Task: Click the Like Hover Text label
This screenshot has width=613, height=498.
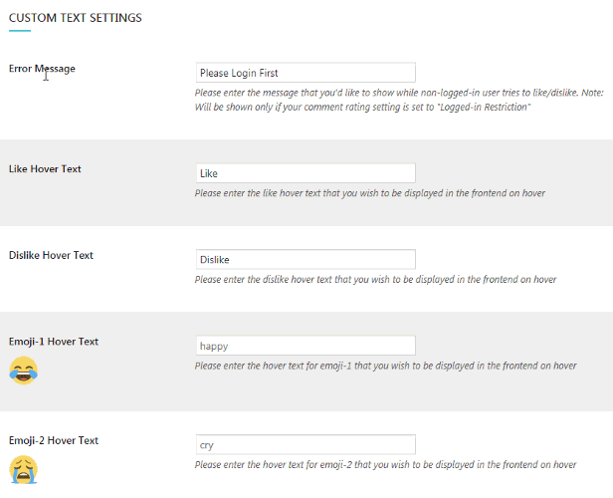Action: 45,169
